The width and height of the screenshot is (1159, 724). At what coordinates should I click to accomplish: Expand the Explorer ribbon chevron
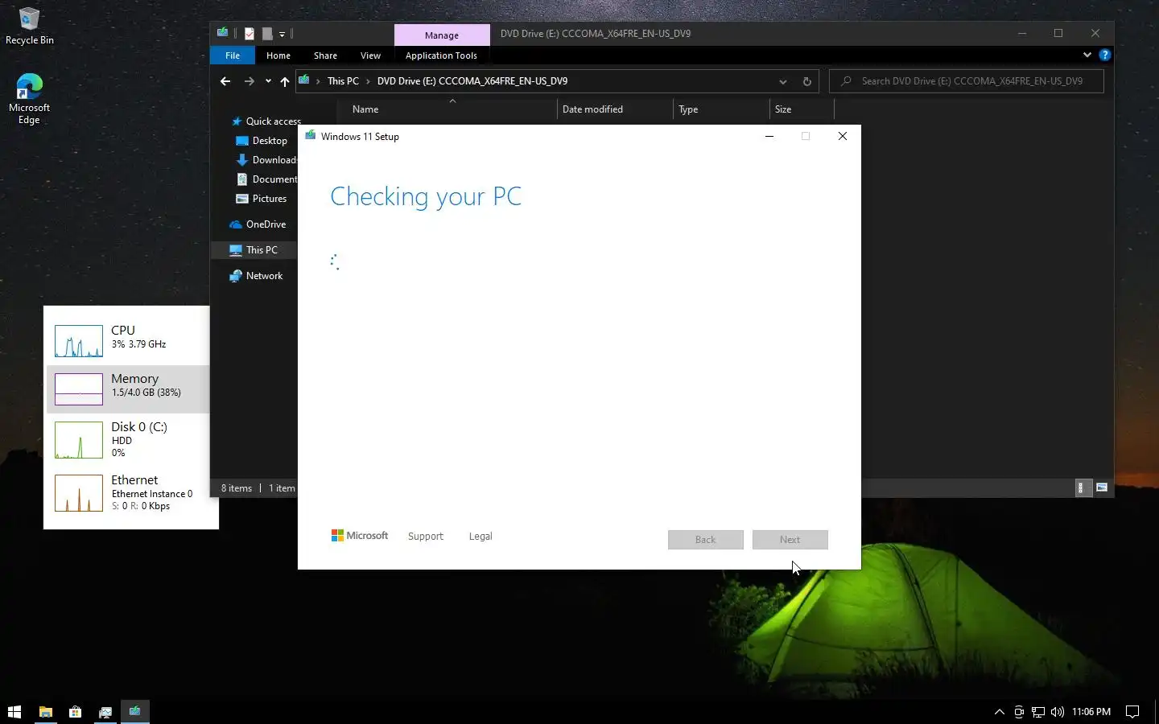point(1087,55)
